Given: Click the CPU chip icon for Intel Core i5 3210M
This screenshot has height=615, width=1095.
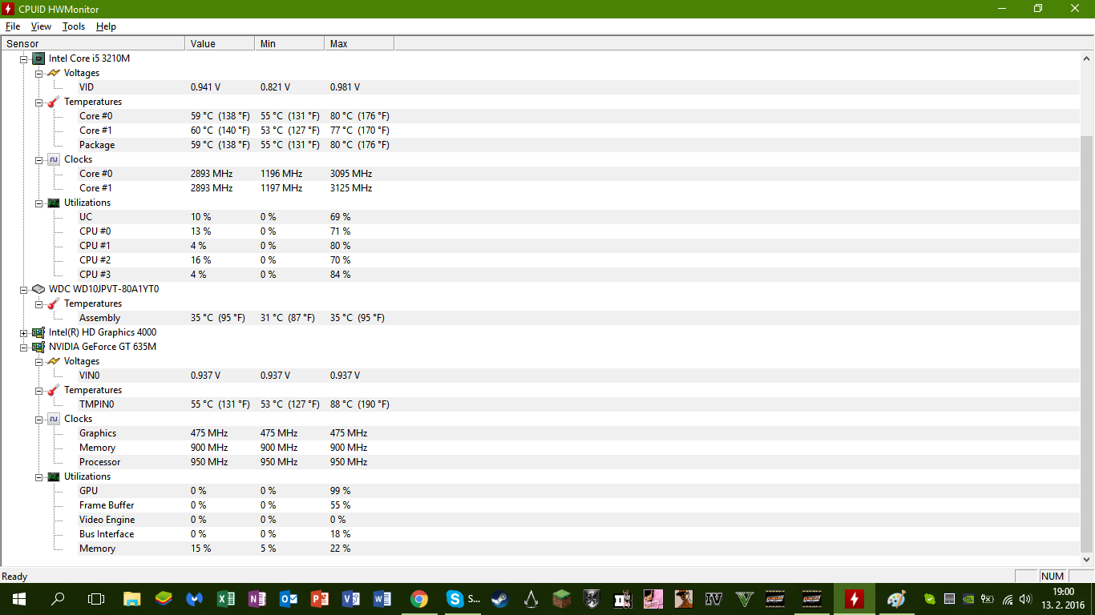Looking at the screenshot, I should 38,58.
